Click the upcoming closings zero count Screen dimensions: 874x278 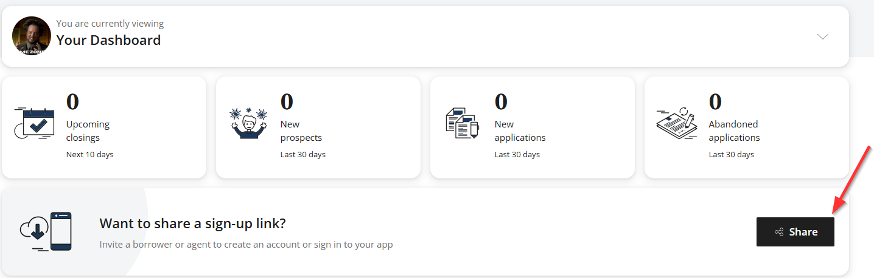coord(72,102)
